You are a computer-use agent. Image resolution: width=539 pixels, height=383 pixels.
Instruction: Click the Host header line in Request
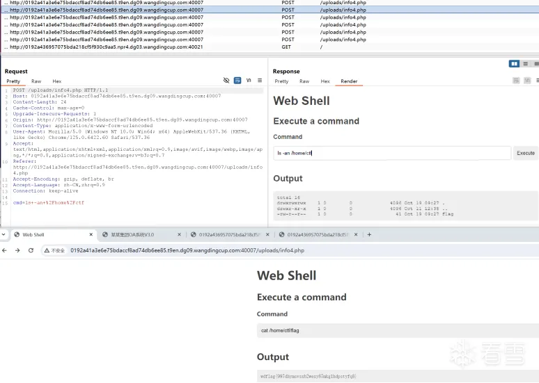pyautogui.click(x=117, y=96)
